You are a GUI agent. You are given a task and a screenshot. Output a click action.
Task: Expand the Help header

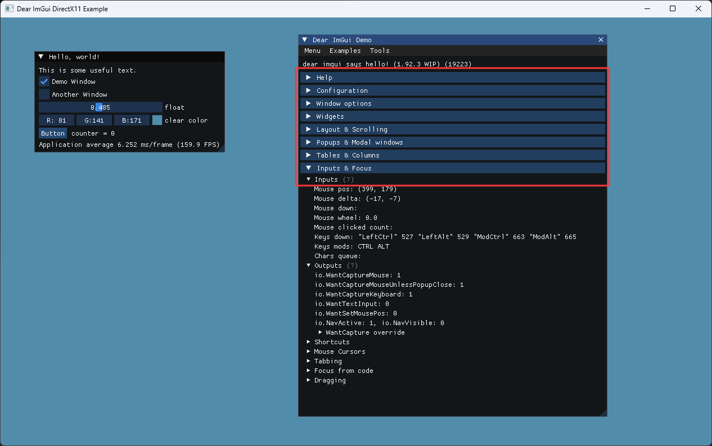coord(453,78)
